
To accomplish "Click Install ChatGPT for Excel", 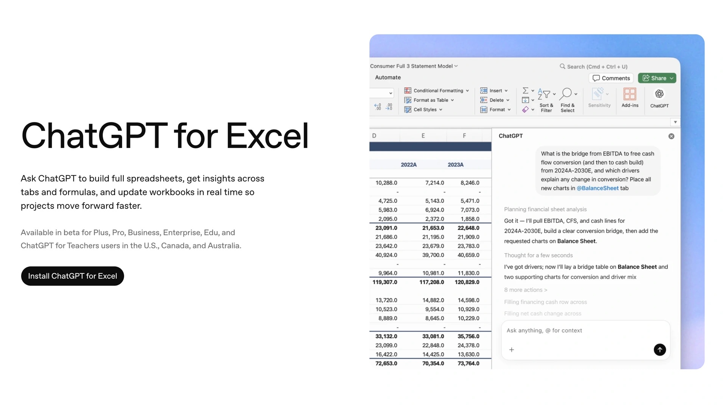I will coord(72,276).
